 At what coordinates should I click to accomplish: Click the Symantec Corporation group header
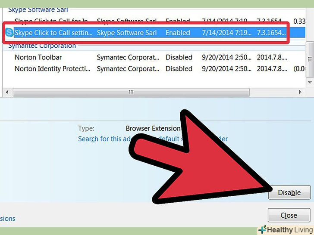tap(42, 46)
